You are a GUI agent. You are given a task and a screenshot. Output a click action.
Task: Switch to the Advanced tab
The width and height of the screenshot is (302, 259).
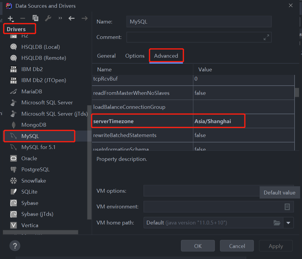pos(166,56)
